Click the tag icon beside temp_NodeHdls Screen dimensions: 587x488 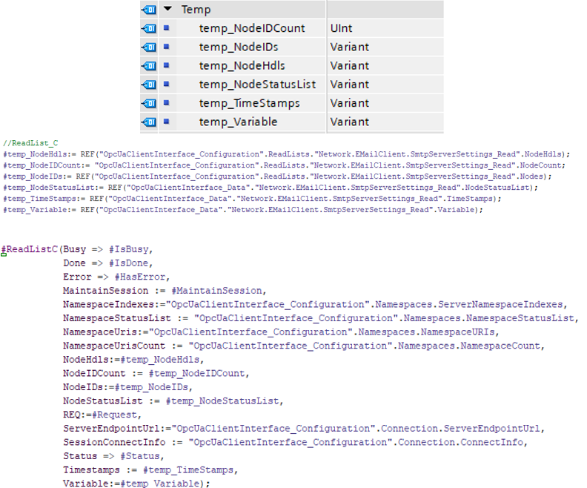147,66
